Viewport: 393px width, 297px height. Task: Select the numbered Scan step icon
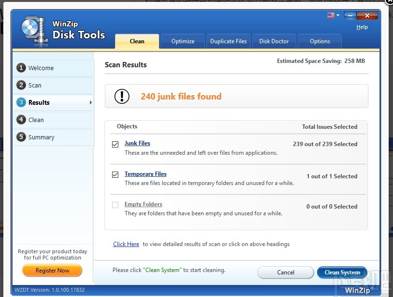coord(21,85)
